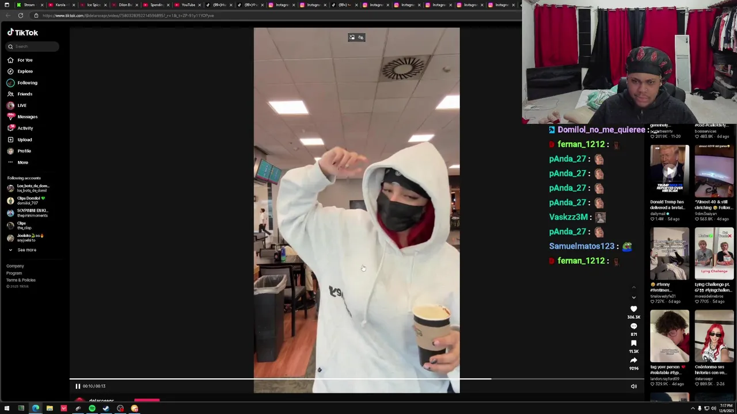Open thepininimoments followed account
This screenshot has height=414, width=737.
pos(29,213)
